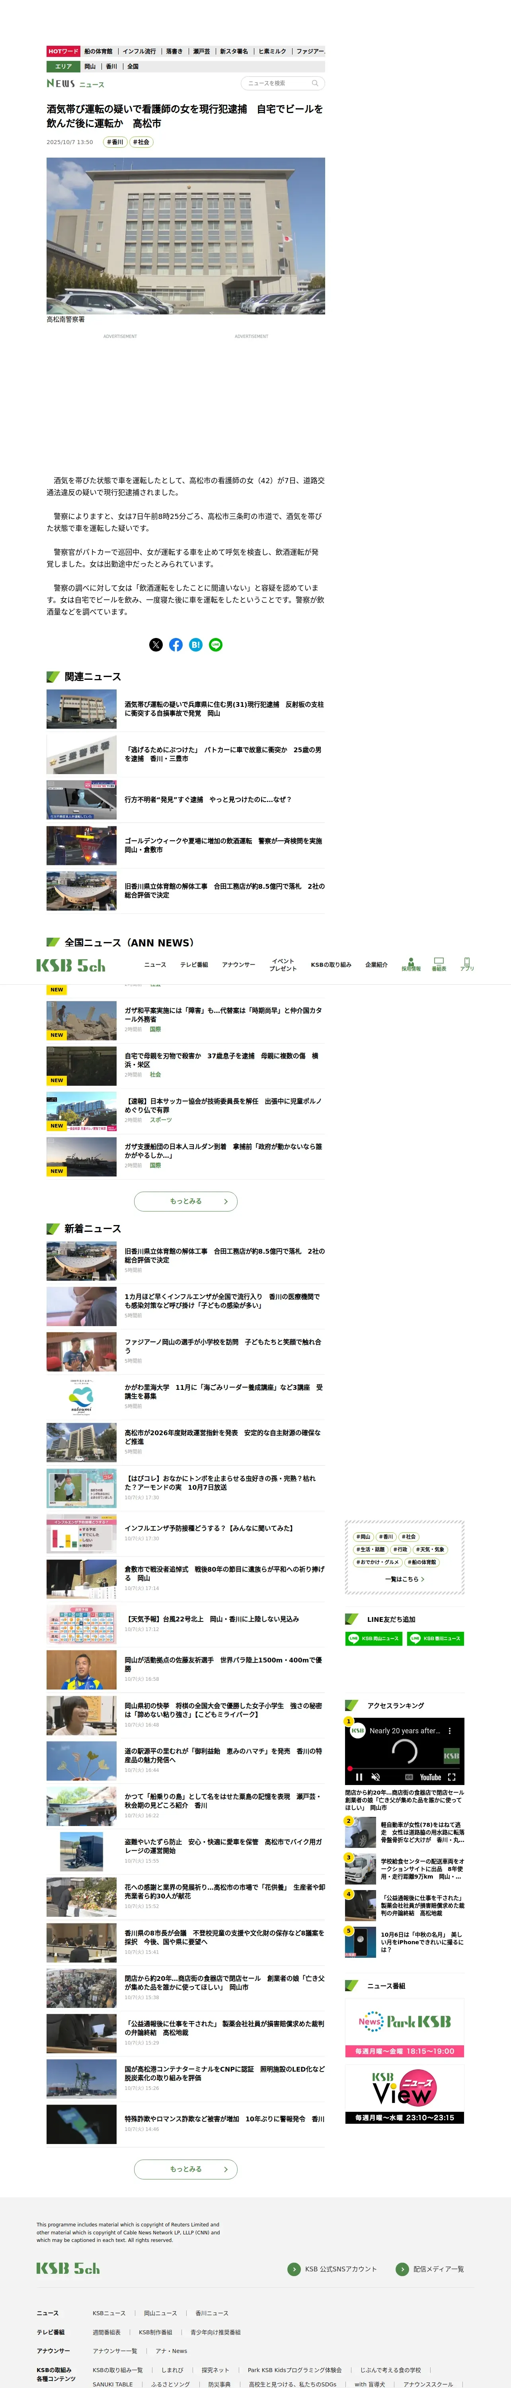Screen dimensions: 511x2388
Task: Open 企業紹介 menu in header
Action: (376, 965)
